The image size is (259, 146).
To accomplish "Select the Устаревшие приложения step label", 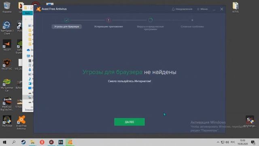I will (108, 27).
